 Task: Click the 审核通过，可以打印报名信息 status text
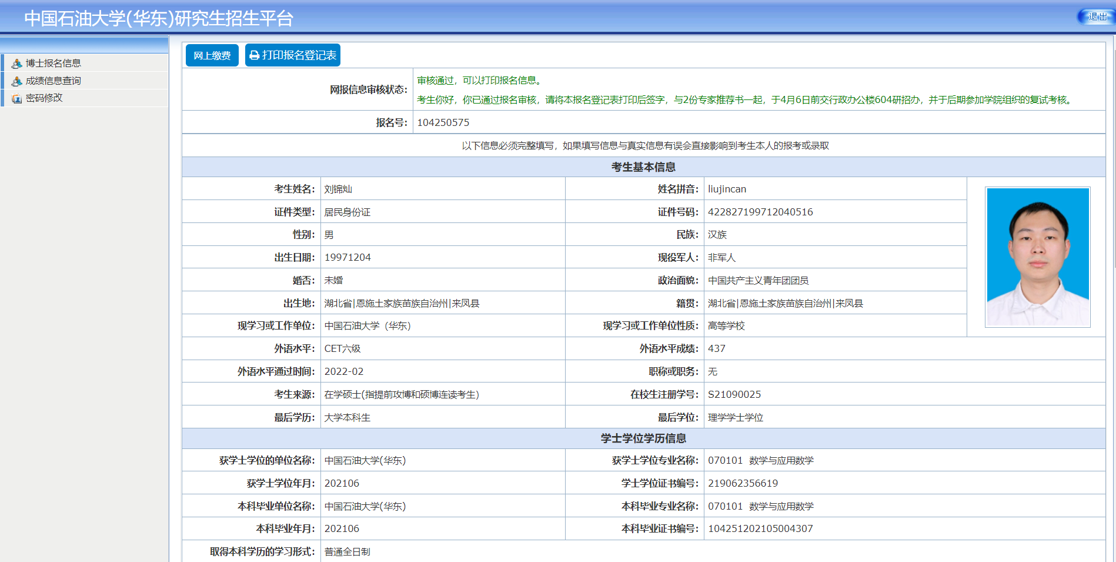tap(479, 80)
